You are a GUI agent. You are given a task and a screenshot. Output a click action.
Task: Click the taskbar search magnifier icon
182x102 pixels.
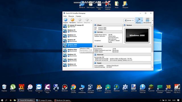(6, 100)
